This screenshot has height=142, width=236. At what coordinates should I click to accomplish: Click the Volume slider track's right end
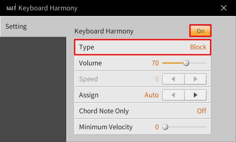tap(205, 63)
